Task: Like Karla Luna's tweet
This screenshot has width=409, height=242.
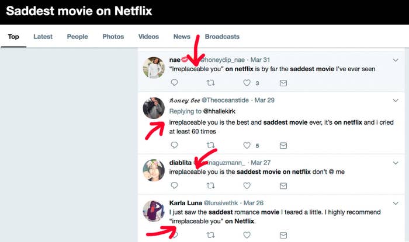Action: 247,235
